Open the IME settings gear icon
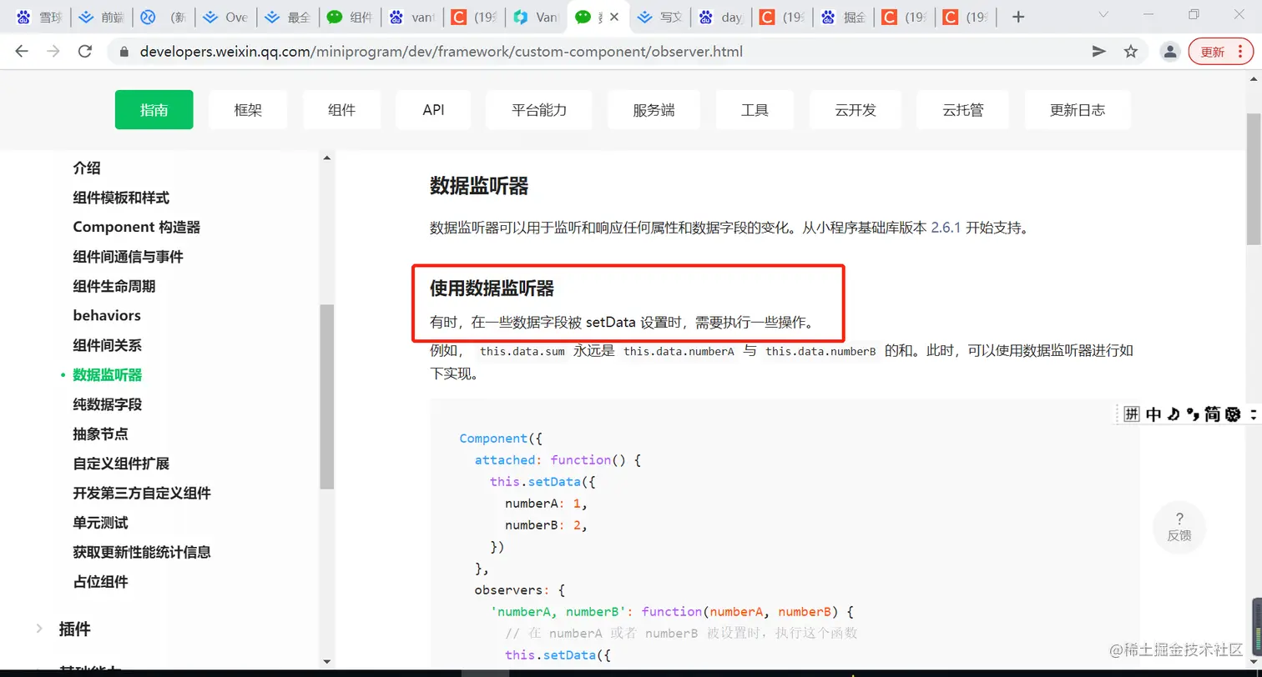This screenshot has height=677, width=1262. pyautogui.click(x=1233, y=414)
